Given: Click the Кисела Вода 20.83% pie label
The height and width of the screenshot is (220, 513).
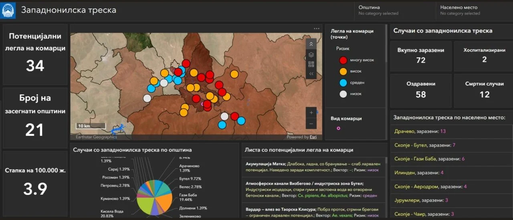Looking at the screenshot, I should pyautogui.click(x=112, y=214).
